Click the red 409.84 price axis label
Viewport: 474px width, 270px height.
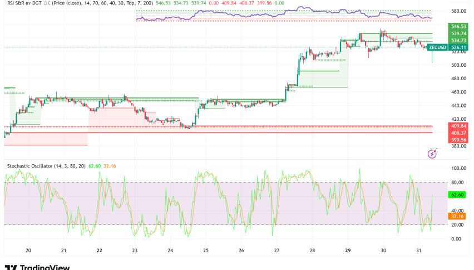458,126
